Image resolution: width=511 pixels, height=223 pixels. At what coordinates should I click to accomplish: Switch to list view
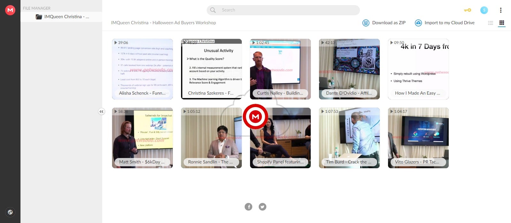click(491, 23)
